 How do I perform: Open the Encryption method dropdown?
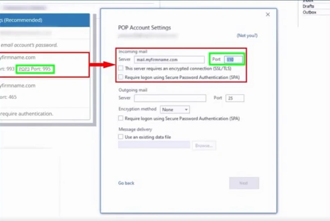point(175,109)
